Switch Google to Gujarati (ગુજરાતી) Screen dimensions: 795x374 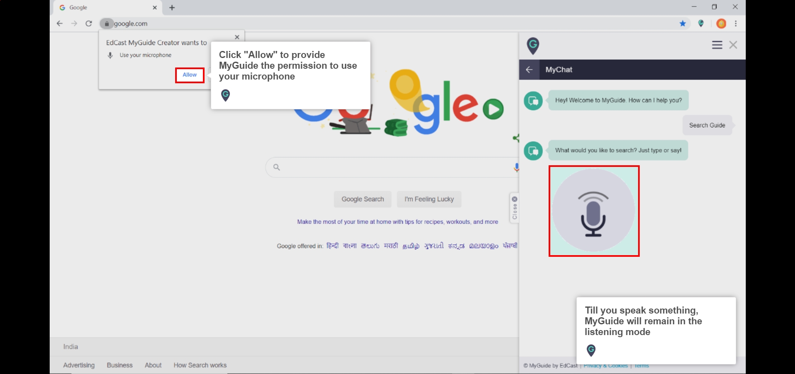(x=434, y=246)
